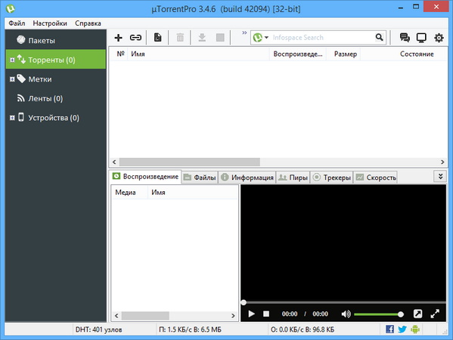This screenshot has width=453, height=340.
Task: Expand hidden toolbar items chevron
Action: 244,32
